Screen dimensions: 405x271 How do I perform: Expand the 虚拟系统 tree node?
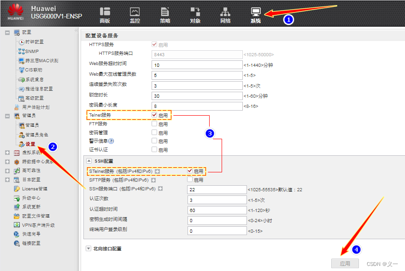click(x=7, y=153)
